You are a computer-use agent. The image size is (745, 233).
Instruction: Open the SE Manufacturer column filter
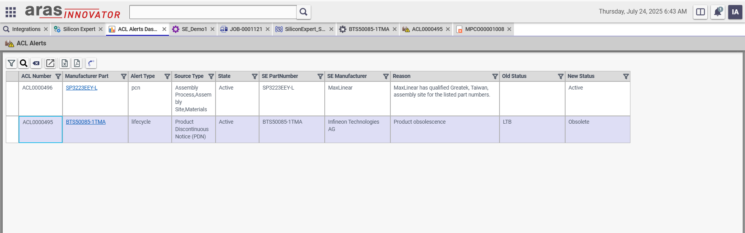[386, 76]
